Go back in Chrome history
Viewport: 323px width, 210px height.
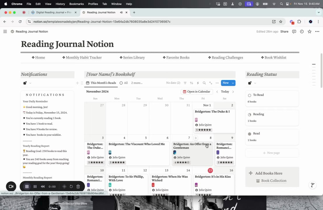coord(5,22)
